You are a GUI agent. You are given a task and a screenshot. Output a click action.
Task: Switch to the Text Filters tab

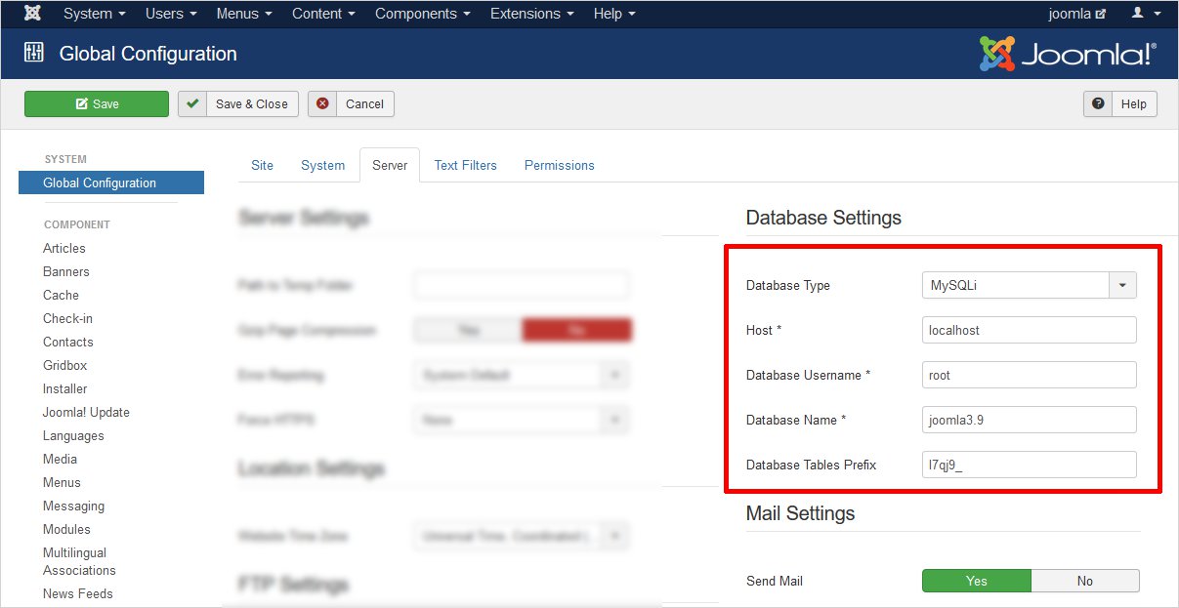coord(465,165)
